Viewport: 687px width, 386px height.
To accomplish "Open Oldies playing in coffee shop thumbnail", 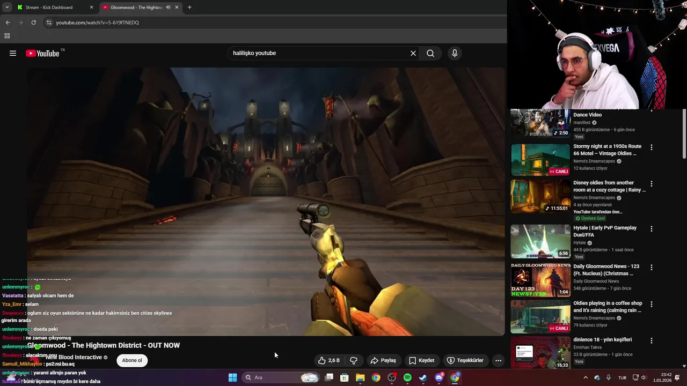I will point(540,316).
